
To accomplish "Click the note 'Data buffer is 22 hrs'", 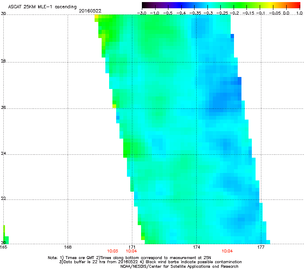I will tap(84, 262).
